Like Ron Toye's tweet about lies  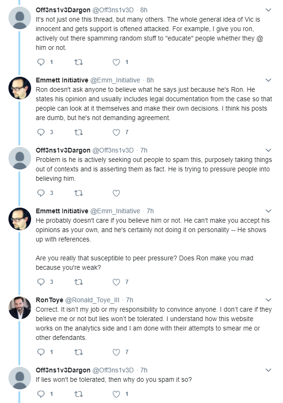coord(116,352)
